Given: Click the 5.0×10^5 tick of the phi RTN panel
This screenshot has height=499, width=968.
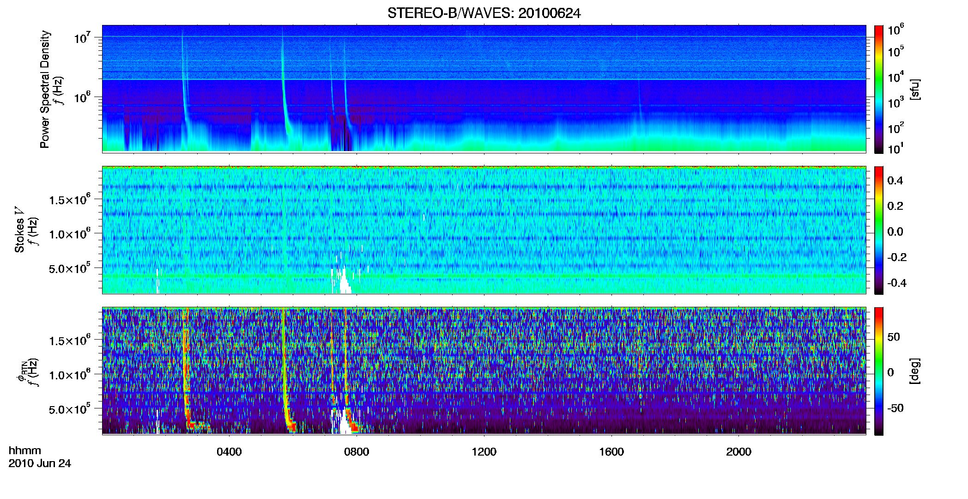Looking at the screenshot, I should (70, 409).
